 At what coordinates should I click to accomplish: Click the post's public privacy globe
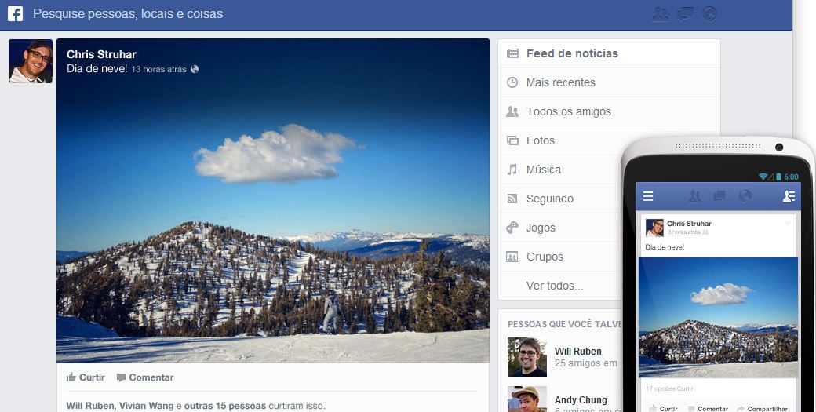pyautogui.click(x=195, y=69)
